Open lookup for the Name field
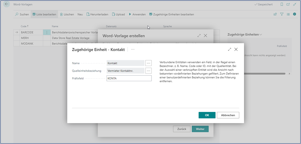Viewport: 301px width, 144px height. coord(148,63)
